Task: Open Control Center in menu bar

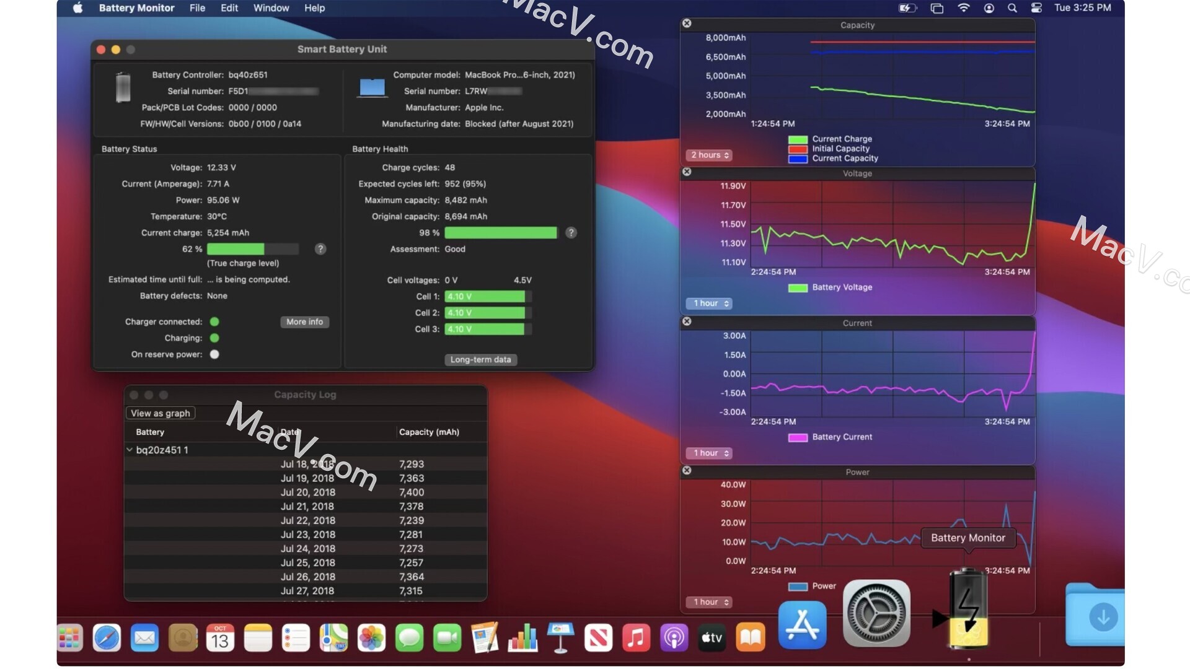Action: click(x=1036, y=8)
